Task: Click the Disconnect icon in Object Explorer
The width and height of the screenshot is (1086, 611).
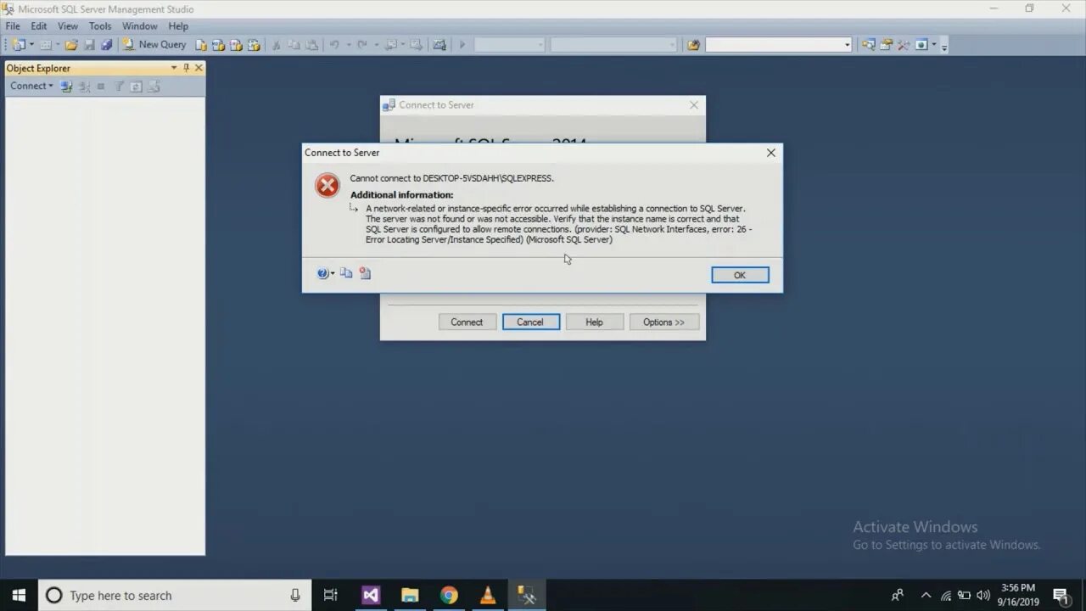Action: point(84,86)
